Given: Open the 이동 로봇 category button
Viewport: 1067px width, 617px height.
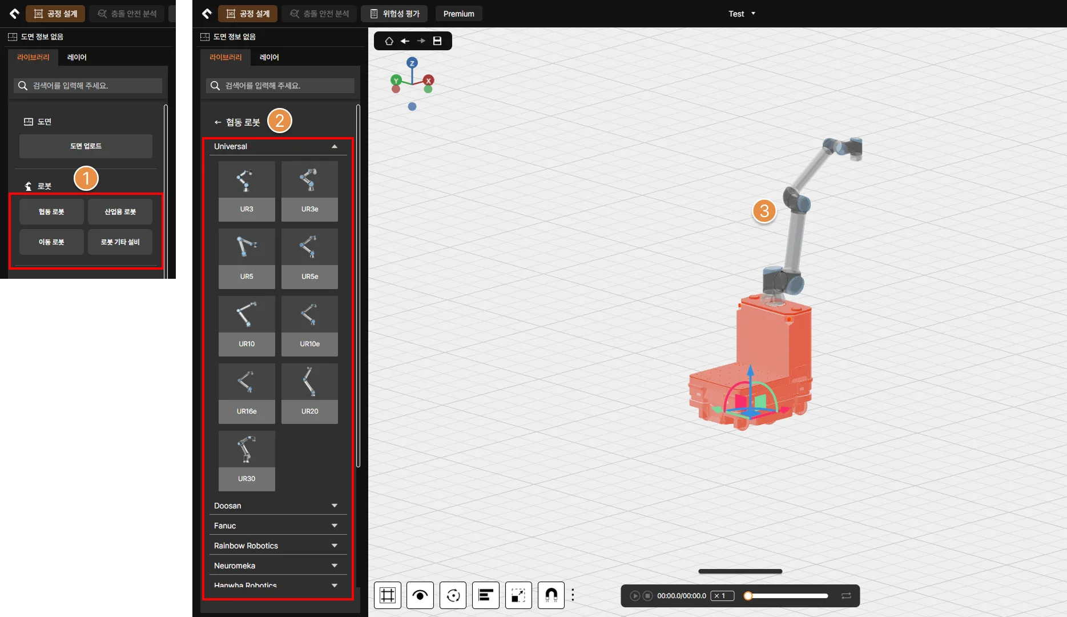Looking at the screenshot, I should point(51,242).
